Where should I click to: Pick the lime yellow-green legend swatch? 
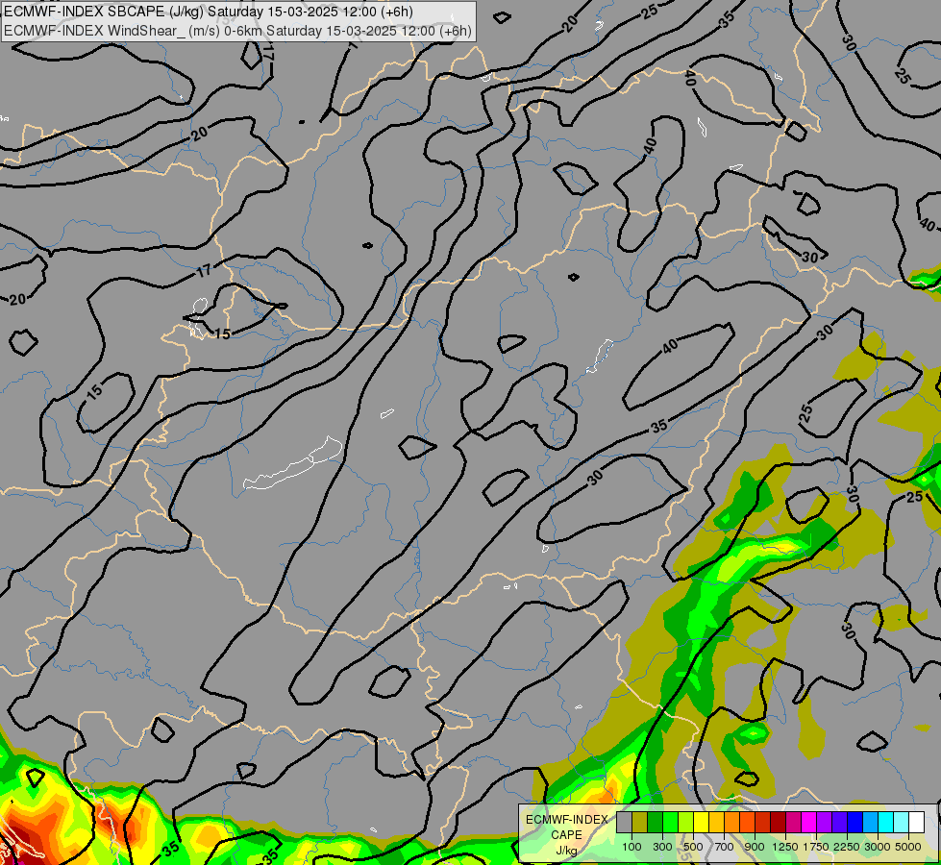click(685, 823)
